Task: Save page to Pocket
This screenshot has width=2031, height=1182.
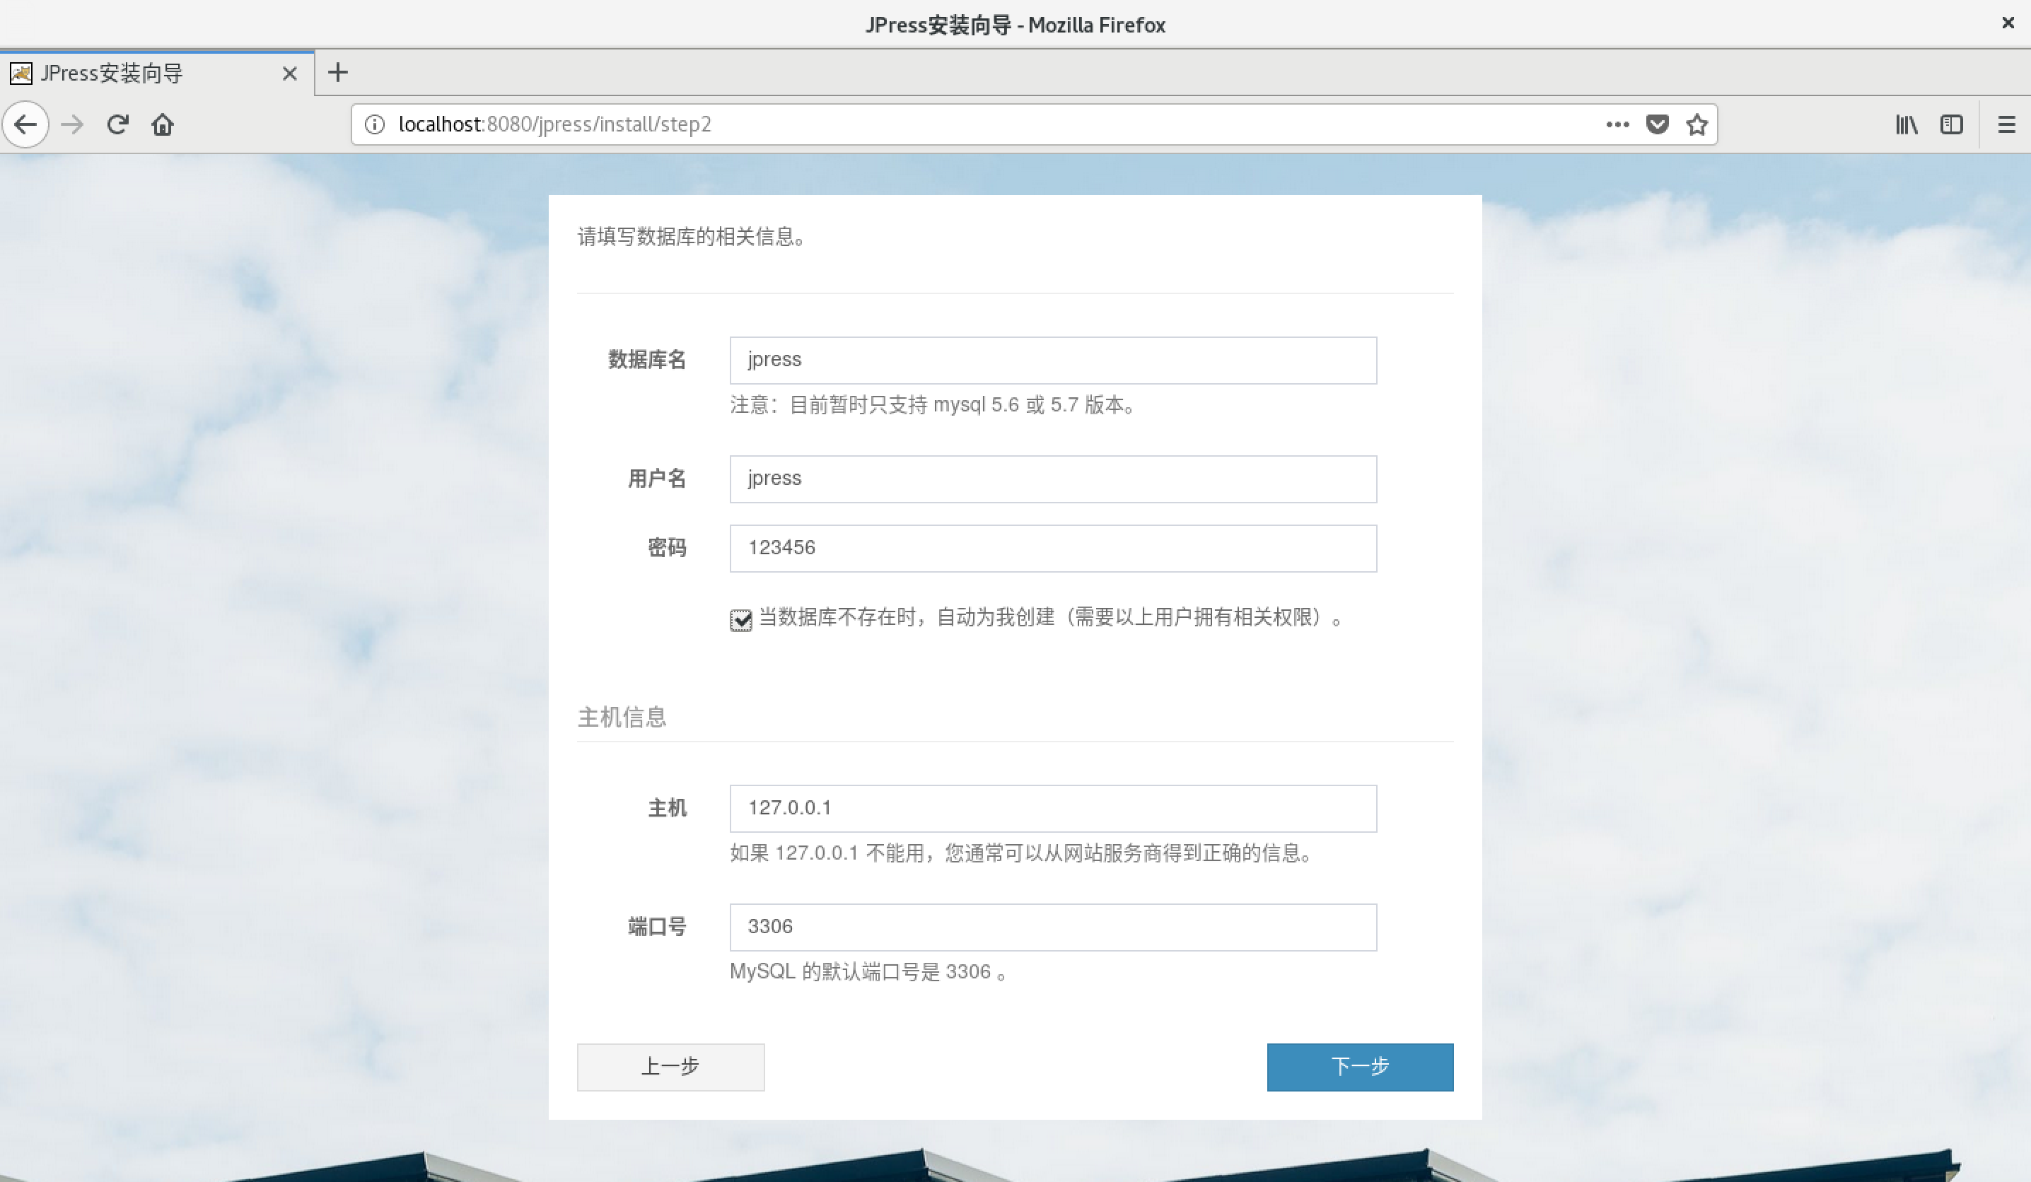Action: tap(1656, 124)
